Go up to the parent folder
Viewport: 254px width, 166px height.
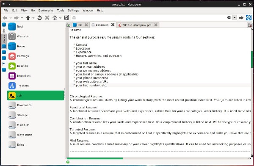[28, 18]
